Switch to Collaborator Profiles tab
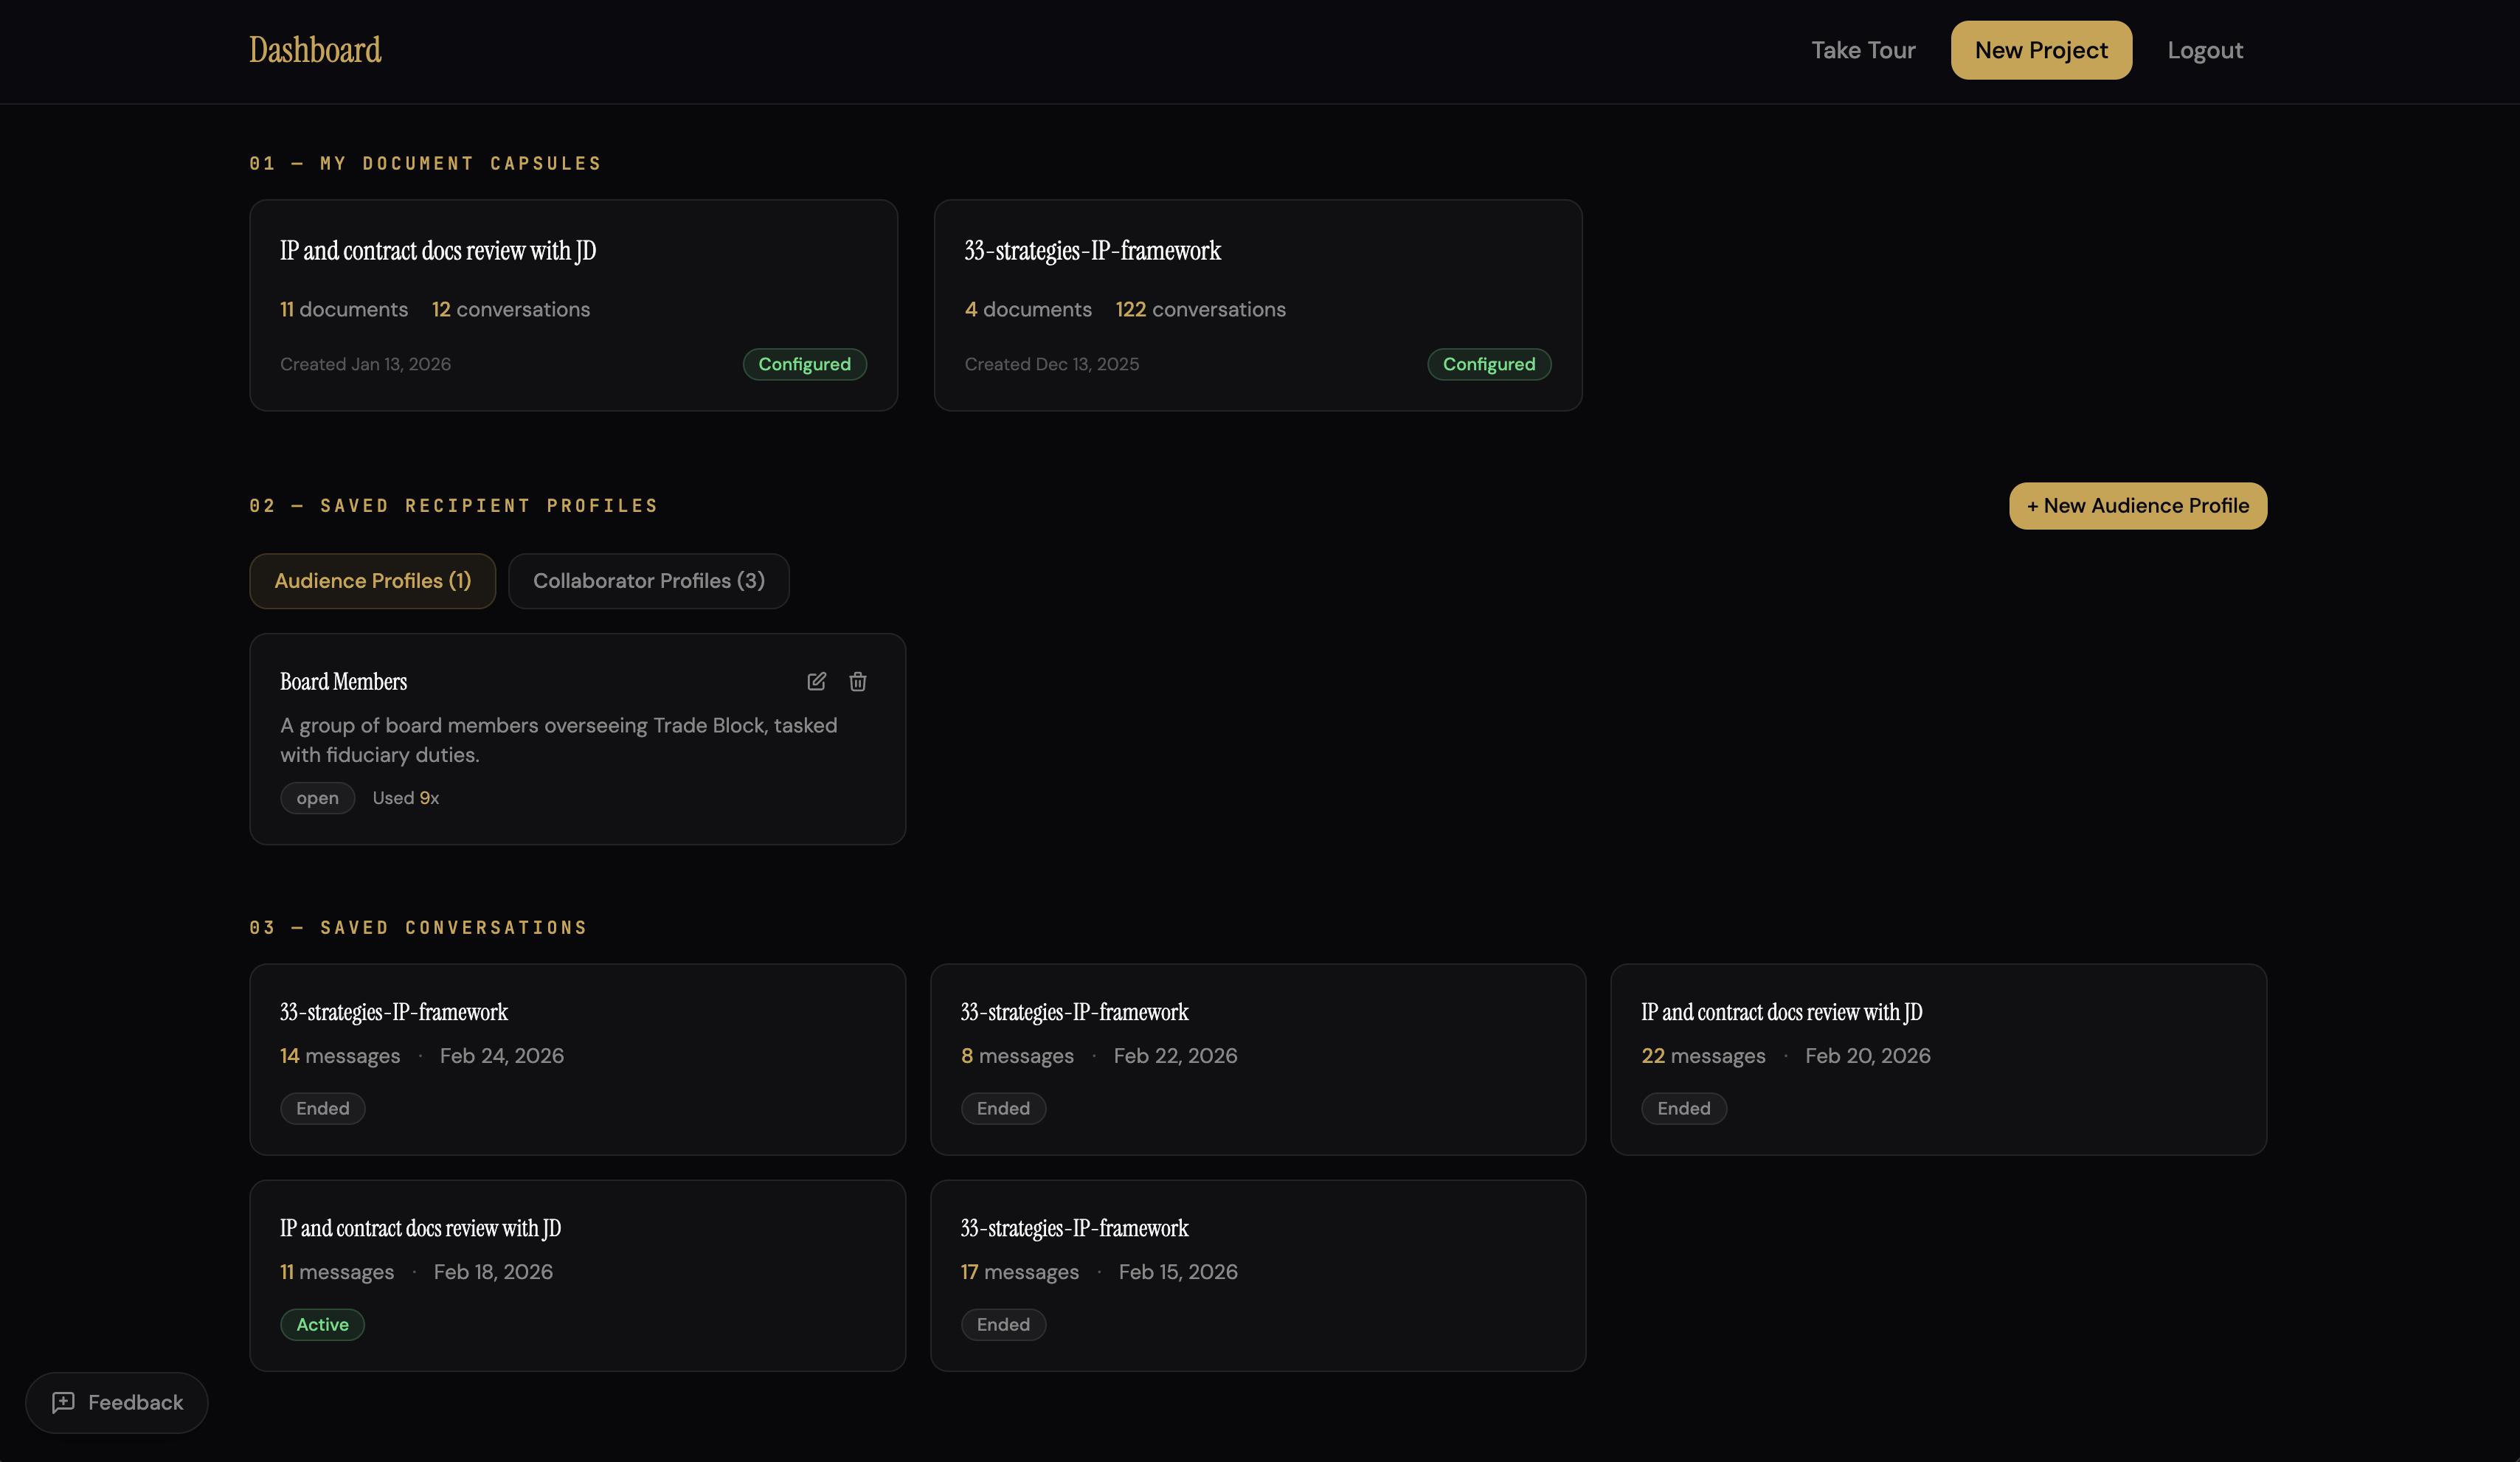Image resolution: width=2520 pixels, height=1462 pixels. [649, 581]
